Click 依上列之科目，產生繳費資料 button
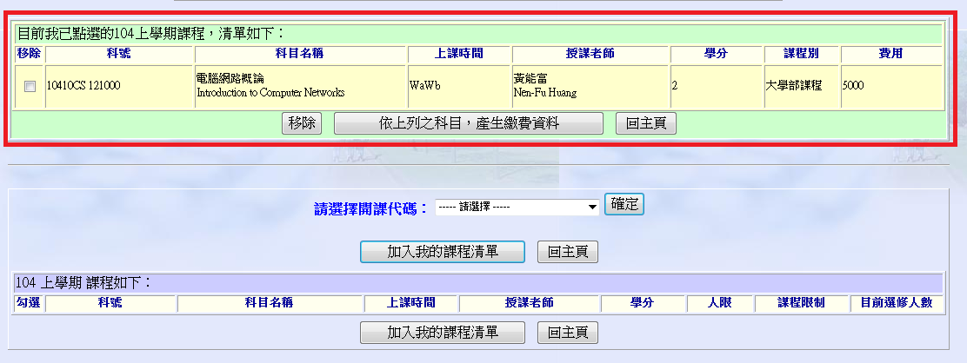967x363 pixels. [x=468, y=123]
